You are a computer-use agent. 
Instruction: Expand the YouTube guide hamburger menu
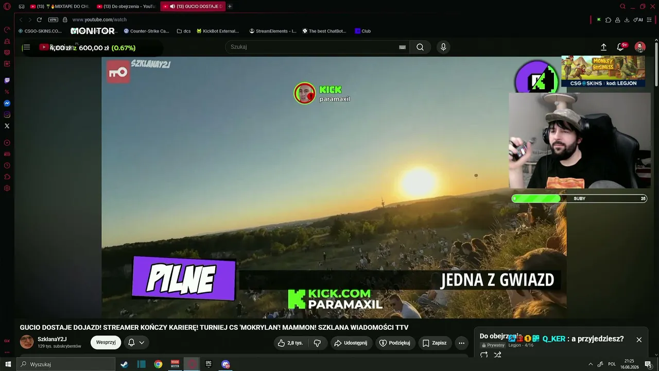[x=26, y=47]
